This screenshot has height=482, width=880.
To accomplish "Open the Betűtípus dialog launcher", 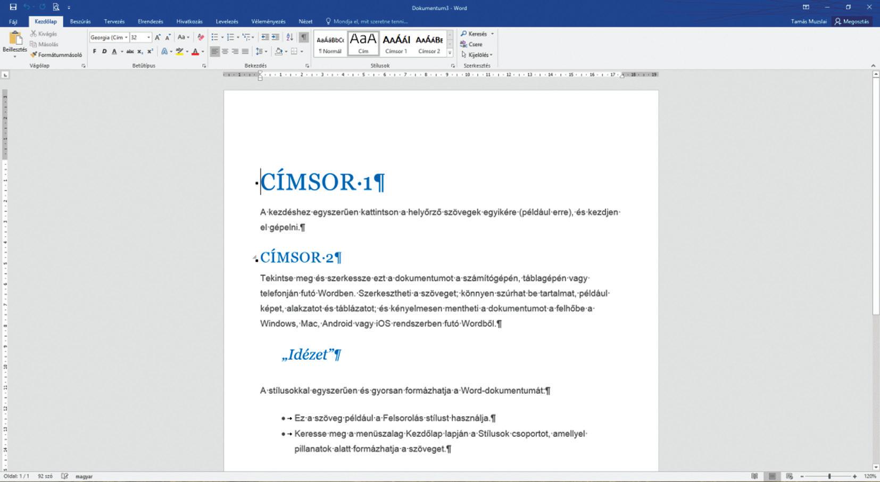I will tap(204, 66).
